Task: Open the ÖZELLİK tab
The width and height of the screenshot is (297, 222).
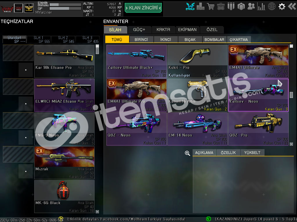Action: click(x=228, y=153)
